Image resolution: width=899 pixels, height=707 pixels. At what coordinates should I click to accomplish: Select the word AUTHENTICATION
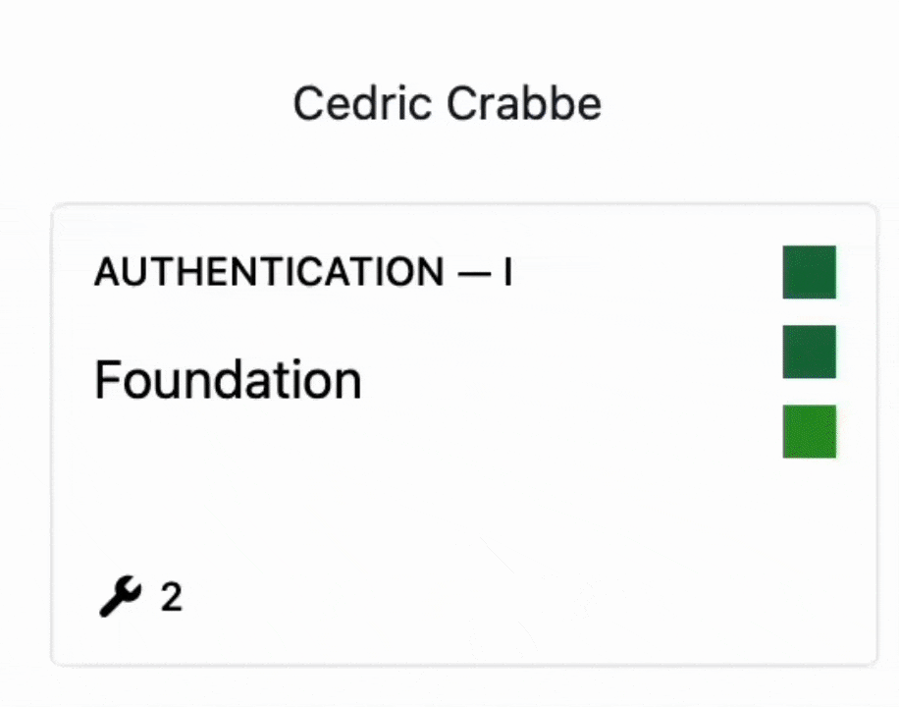pos(269,272)
